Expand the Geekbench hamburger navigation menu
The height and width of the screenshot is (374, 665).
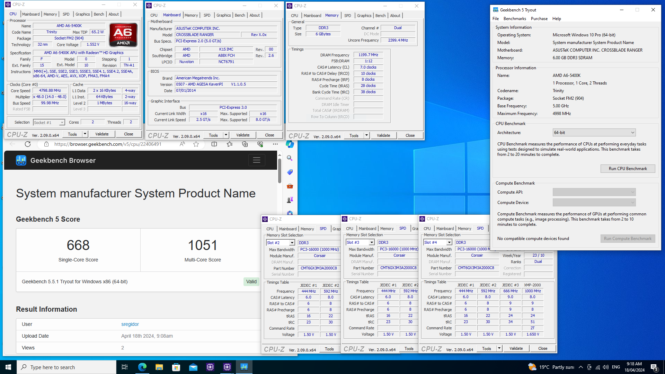click(x=257, y=160)
